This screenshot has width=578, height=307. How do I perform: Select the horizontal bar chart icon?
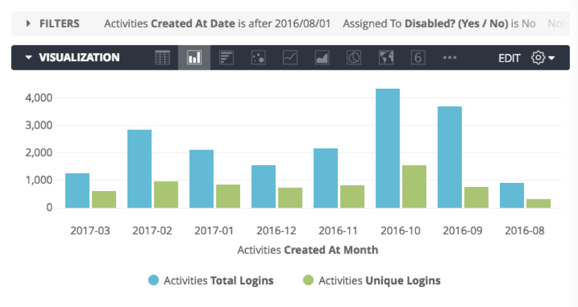tap(226, 58)
